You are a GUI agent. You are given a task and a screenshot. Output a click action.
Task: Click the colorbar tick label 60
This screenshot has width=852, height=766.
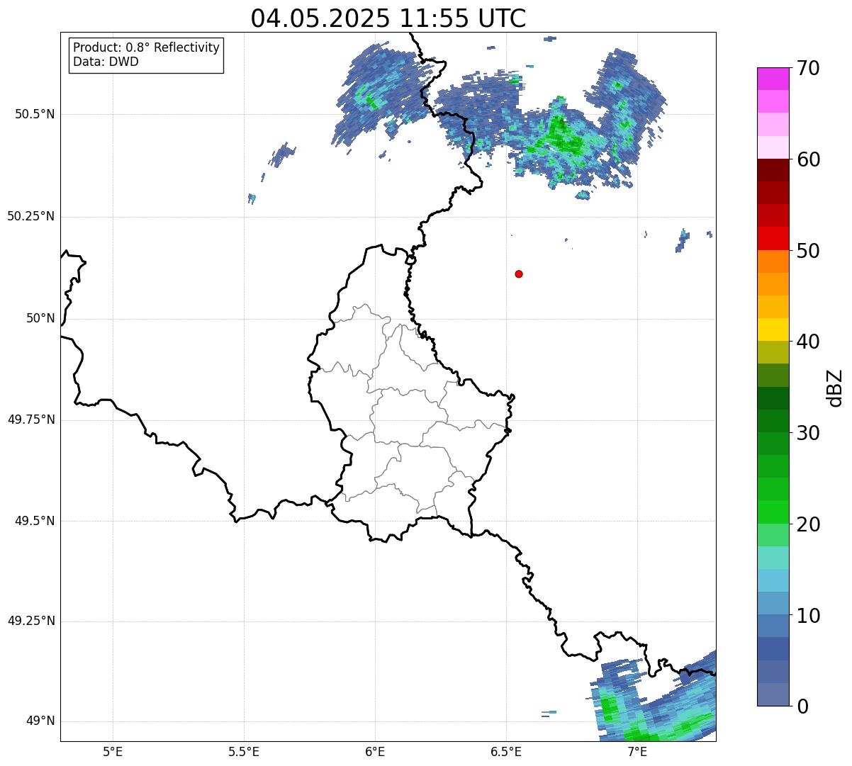tap(807, 159)
